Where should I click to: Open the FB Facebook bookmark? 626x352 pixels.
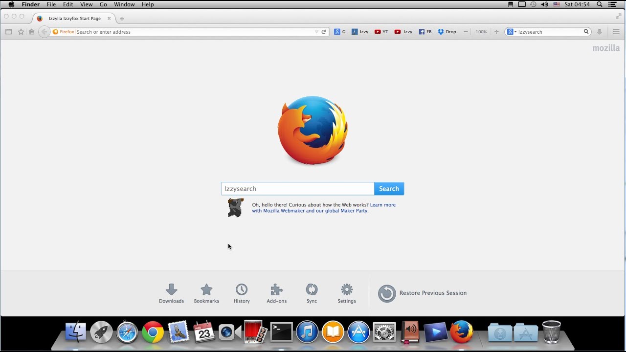click(x=425, y=32)
